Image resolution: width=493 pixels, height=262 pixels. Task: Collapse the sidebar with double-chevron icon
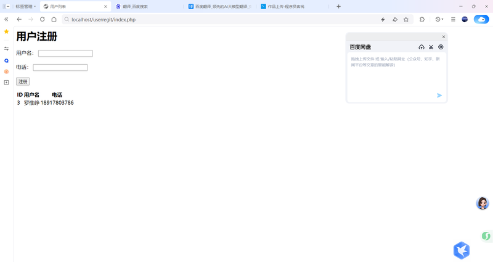coord(6,20)
